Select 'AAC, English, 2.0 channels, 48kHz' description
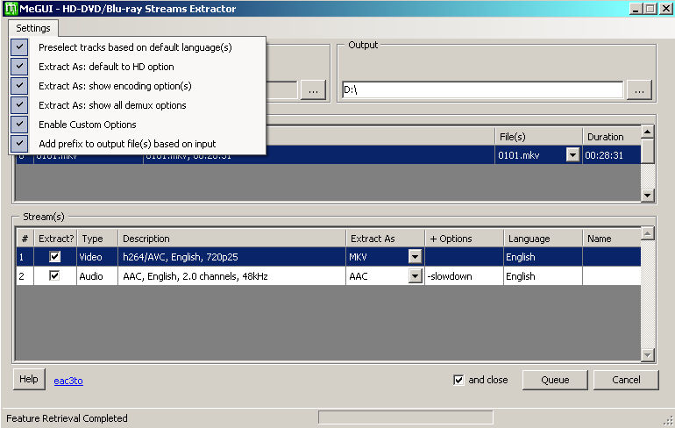The height and width of the screenshot is (428, 675). pos(232,276)
